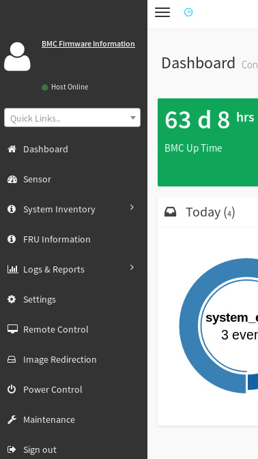The width and height of the screenshot is (258, 459).
Task: Click the Power Control power icon
Action: click(12, 389)
